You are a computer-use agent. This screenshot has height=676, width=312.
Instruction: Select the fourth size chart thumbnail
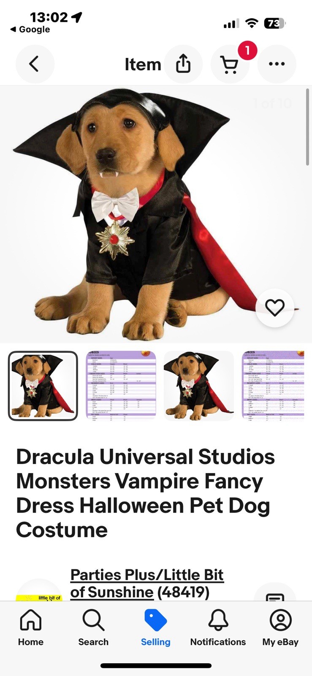pyautogui.click(x=273, y=386)
